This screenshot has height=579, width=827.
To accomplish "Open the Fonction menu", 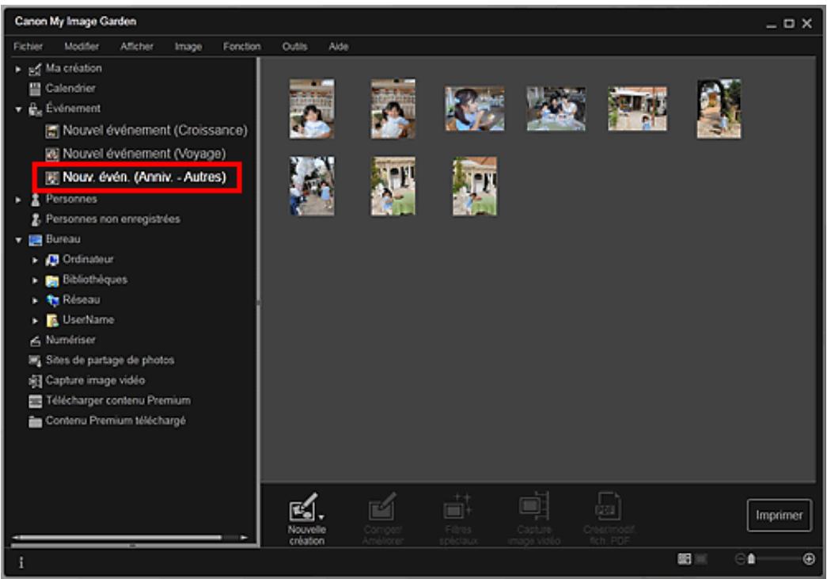I will click(241, 47).
